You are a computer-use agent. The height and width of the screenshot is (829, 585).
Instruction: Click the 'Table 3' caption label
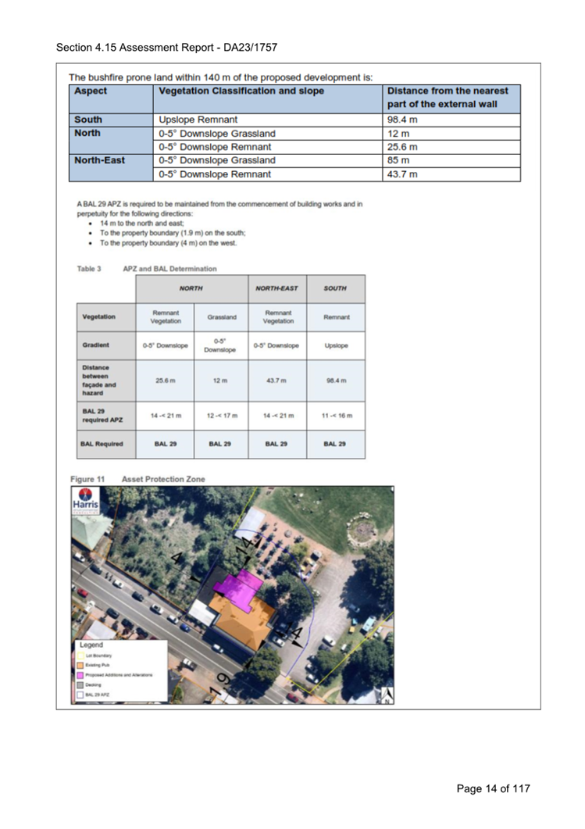click(89, 269)
